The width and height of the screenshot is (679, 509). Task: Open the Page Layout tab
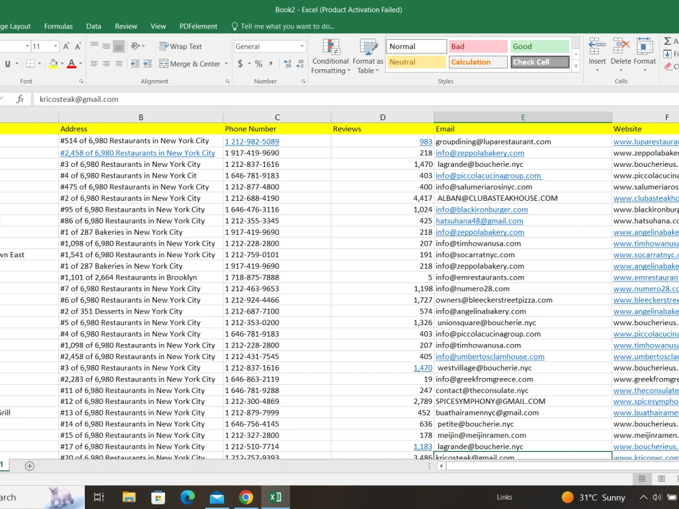point(15,26)
